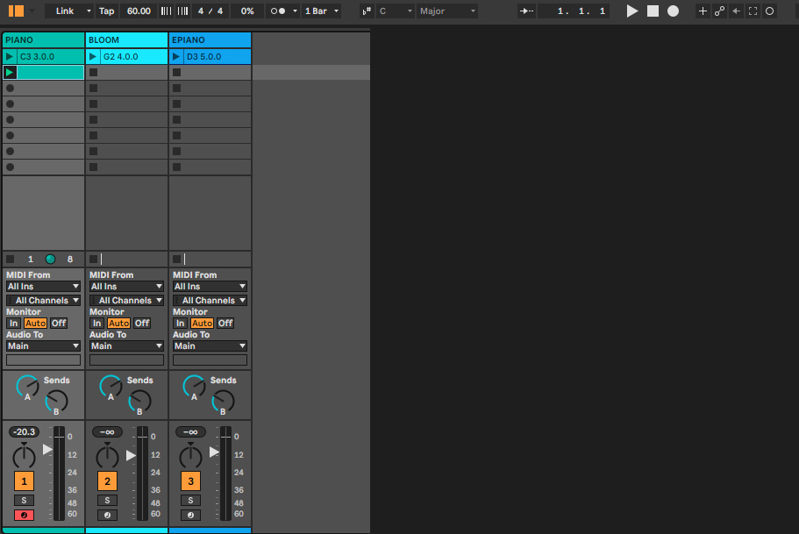Click the 0% groove amount field
This screenshot has width=799, height=534.
coord(247,11)
